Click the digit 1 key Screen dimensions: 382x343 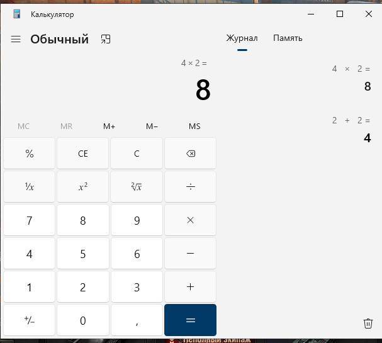click(x=29, y=287)
